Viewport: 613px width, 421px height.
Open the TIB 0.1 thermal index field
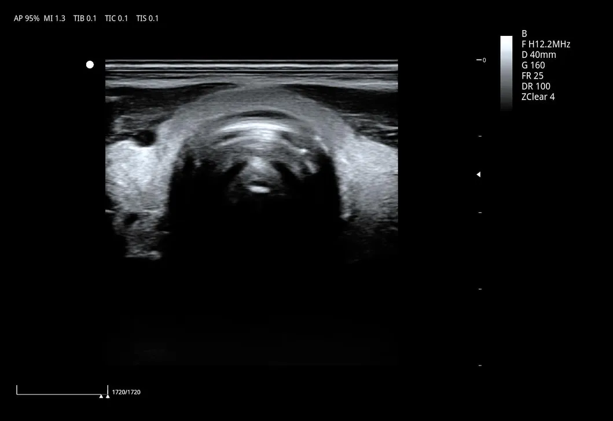pos(85,18)
